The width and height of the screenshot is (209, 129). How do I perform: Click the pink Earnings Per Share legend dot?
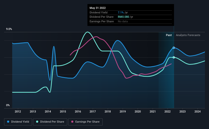(72, 122)
